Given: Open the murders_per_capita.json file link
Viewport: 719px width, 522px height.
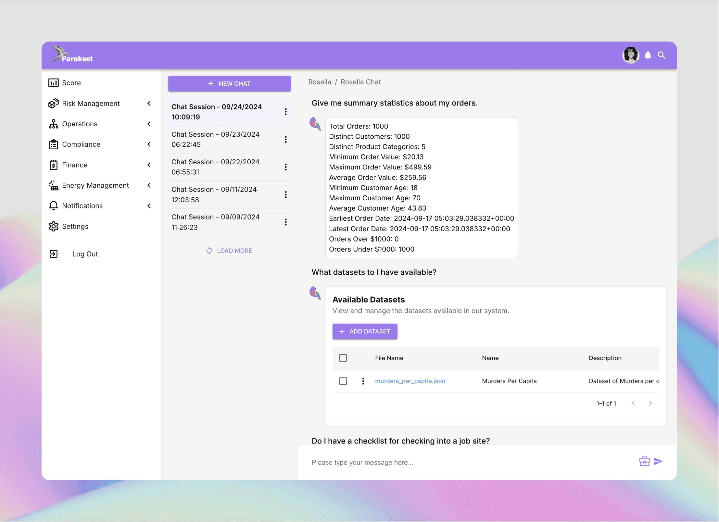Looking at the screenshot, I should click(410, 381).
